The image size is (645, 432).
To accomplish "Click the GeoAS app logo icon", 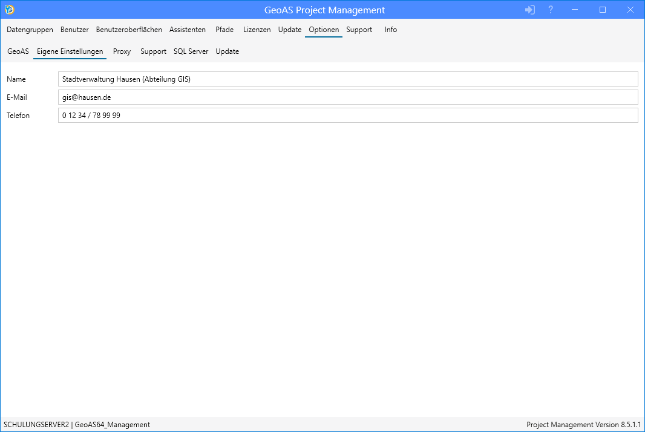I will [9, 10].
